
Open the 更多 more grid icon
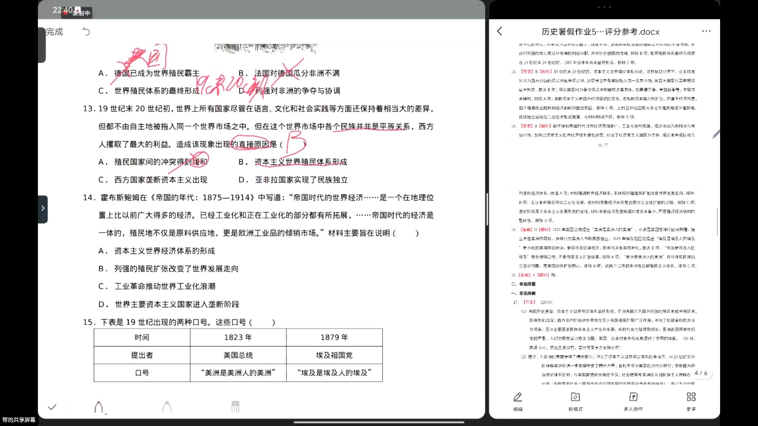coord(691,402)
